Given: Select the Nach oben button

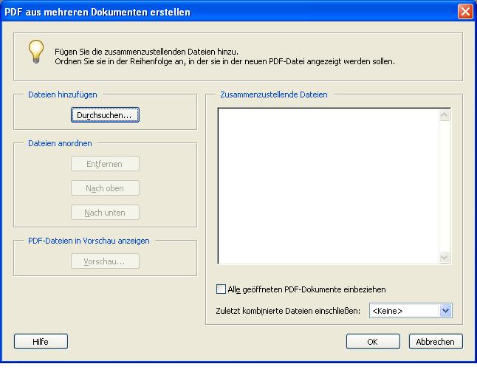Looking at the screenshot, I should coord(105,188).
